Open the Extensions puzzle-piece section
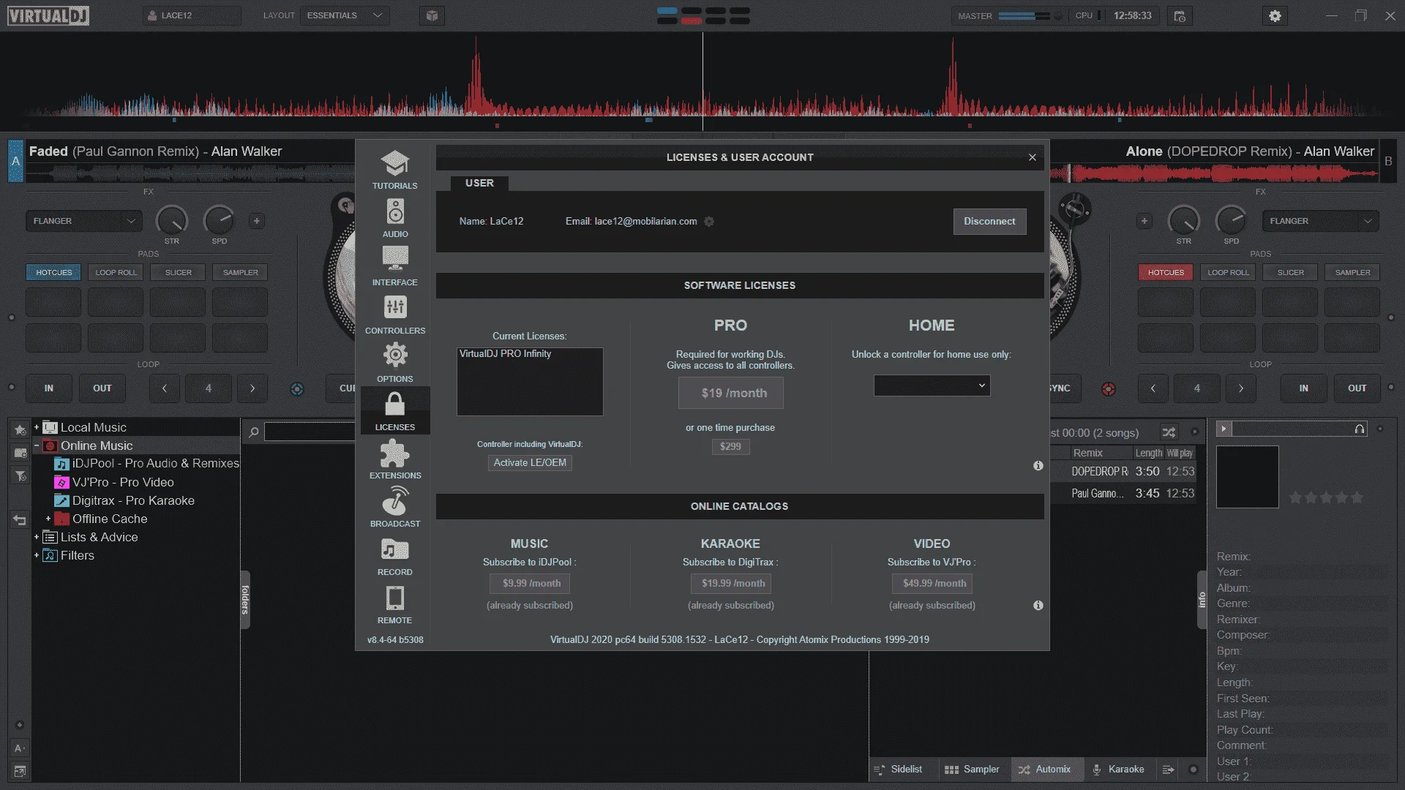1405x790 pixels. point(394,459)
